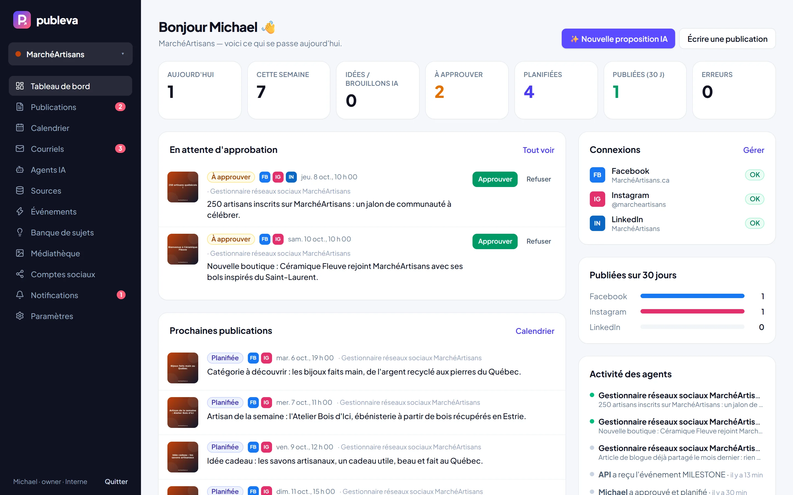793x495 pixels.
Task: Open Tableau de bord menu item
Action: [x=70, y=86]
